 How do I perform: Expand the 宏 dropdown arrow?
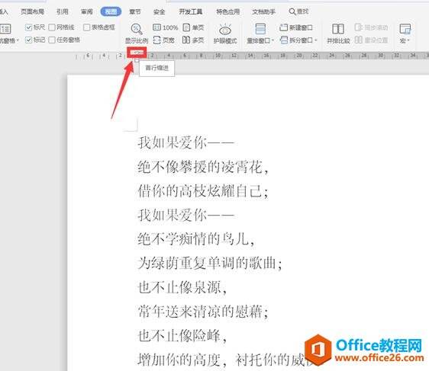click(408, 40)
